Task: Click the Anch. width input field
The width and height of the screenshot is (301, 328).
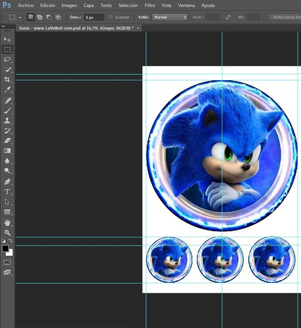Action: tap(212, 17)
